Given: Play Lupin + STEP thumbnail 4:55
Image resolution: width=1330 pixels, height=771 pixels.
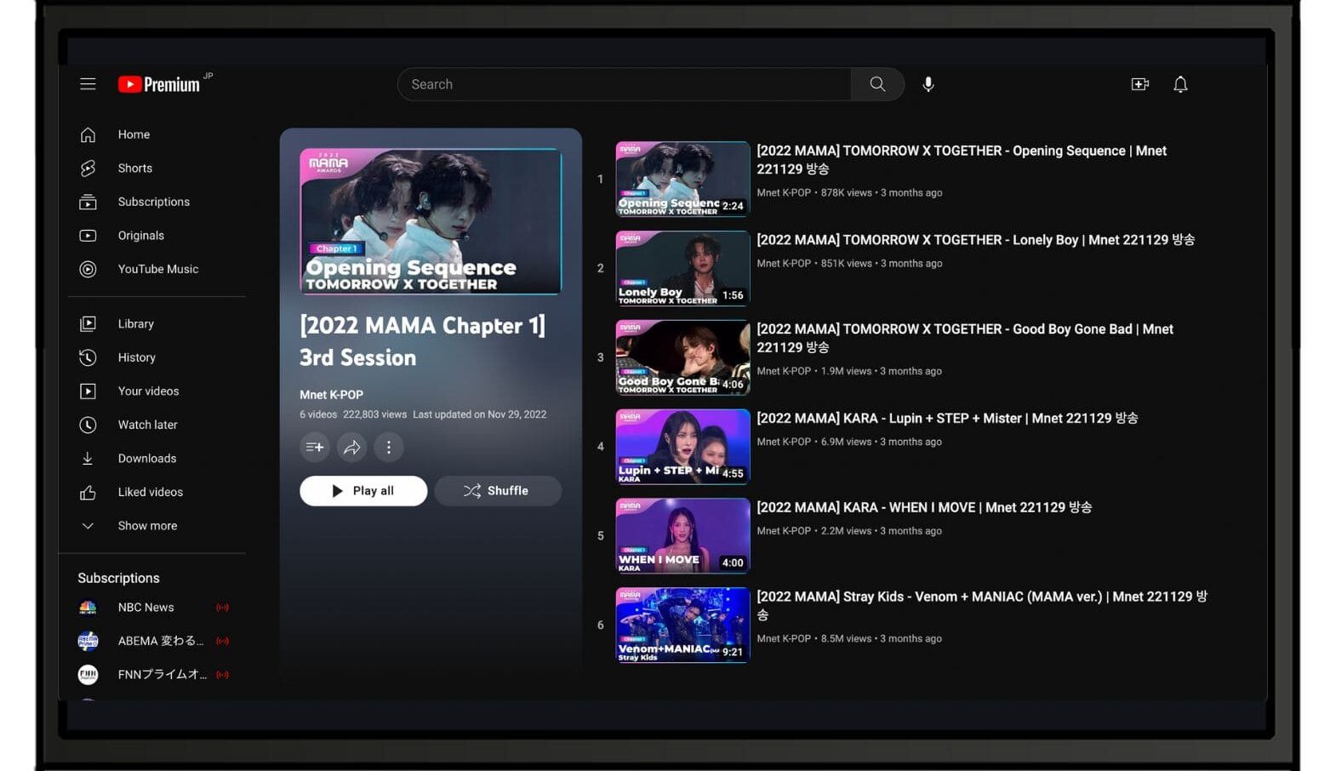Looking at the screenshot, I should (x=682, y=447).
